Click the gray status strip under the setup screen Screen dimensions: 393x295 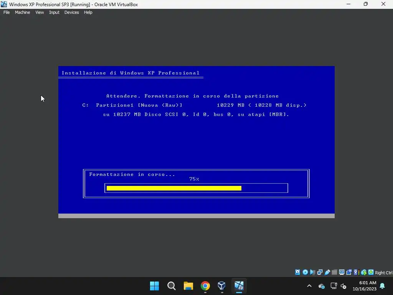(196, 216)
